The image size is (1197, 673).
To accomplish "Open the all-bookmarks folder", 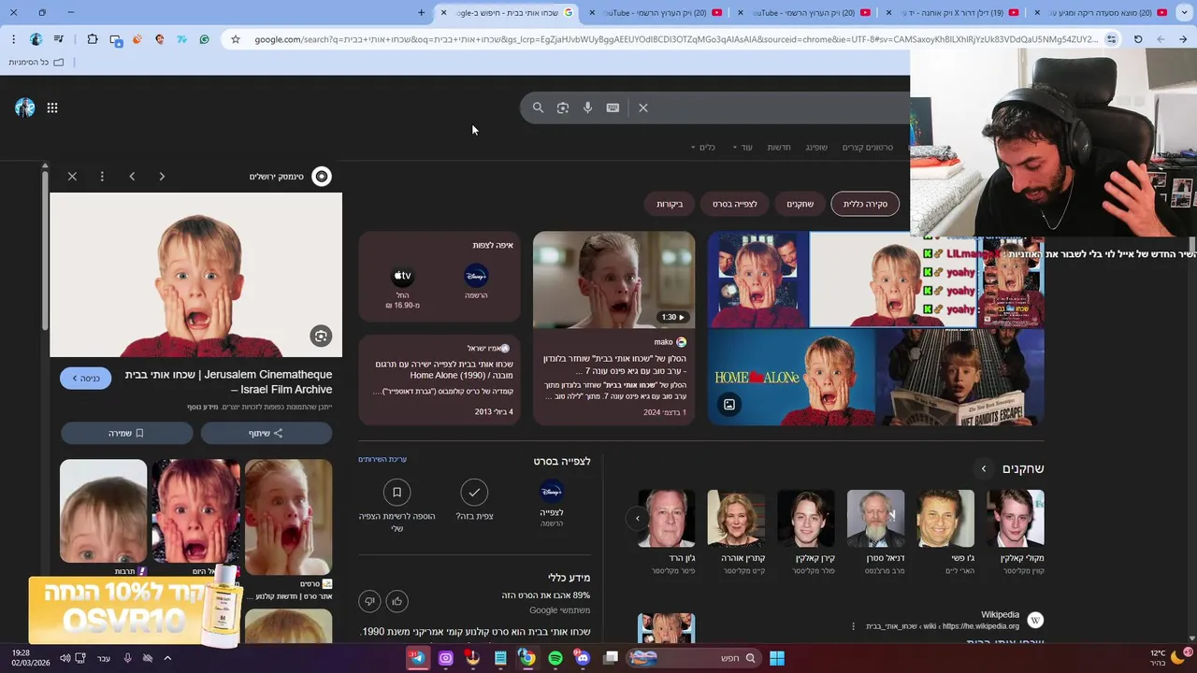I will (x=36, y=62).
